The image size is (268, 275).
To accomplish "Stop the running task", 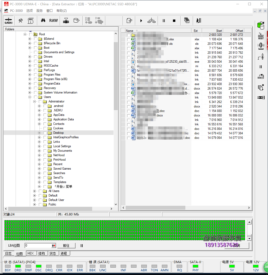I will tap(174, 21).
